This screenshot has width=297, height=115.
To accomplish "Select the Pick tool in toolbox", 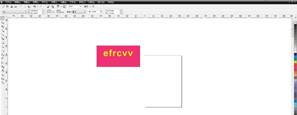I will (2, 18).
